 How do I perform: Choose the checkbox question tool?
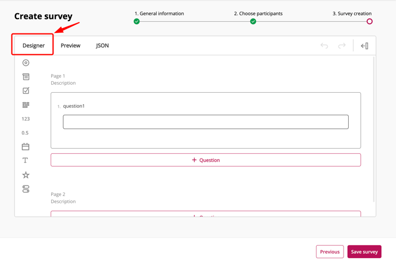26,90
